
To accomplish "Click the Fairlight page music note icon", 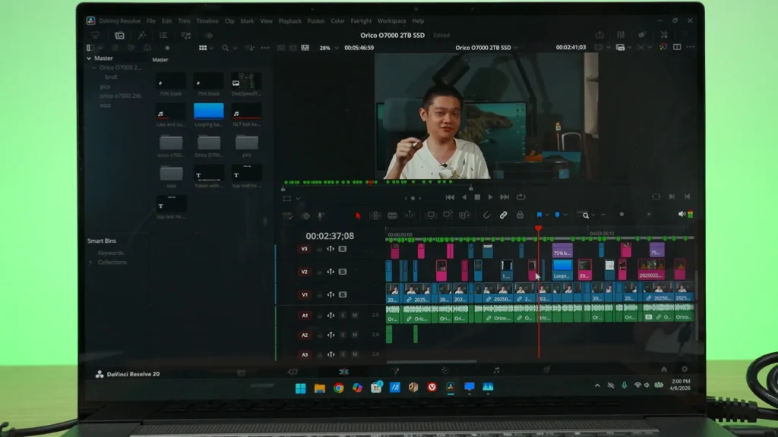I will (496, 370).
